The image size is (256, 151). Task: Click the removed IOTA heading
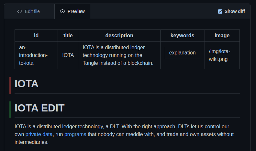tap(27, 84)
